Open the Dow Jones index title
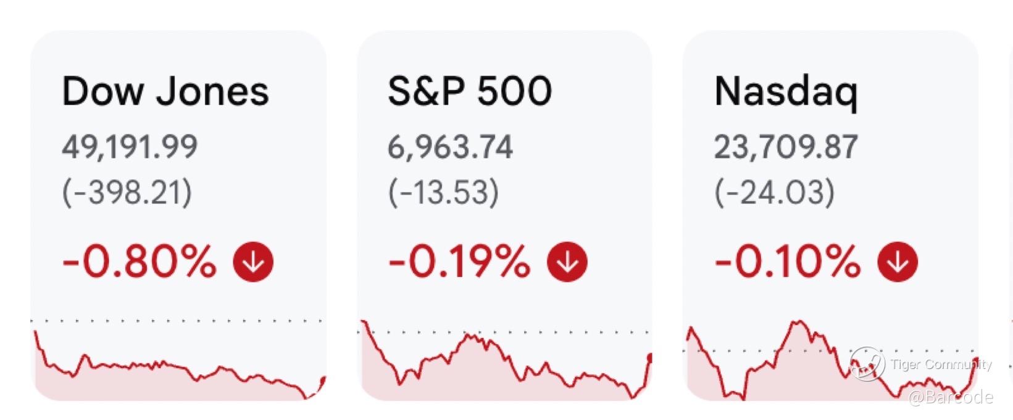This screenshot has height=420, width=1013. coord(165,91)
